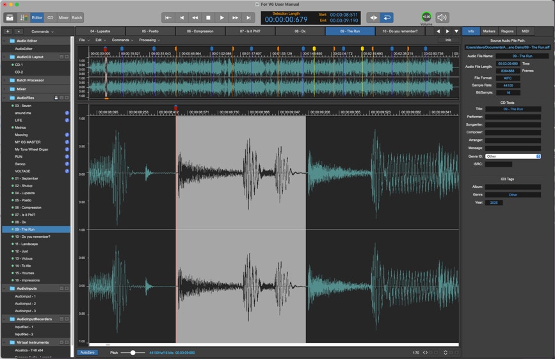The height and width of the screenshot is (359, 555).
Task: Select 10 - Do you remember? in AudioFiles list
Action: 32,237
